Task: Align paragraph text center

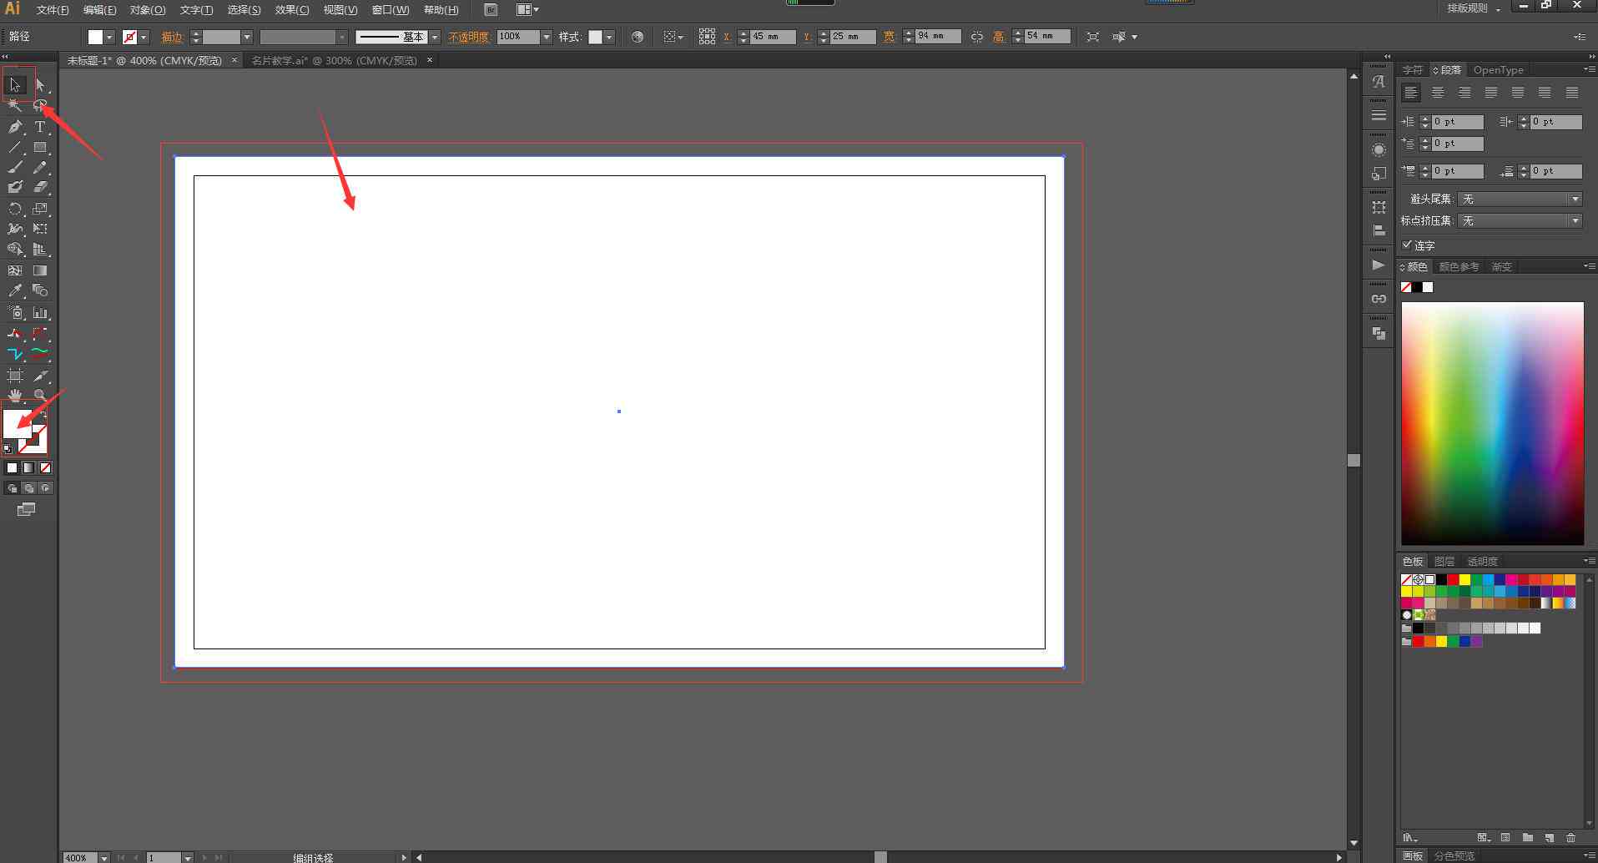Action: pyautogui.click(x=1438, y=93)
